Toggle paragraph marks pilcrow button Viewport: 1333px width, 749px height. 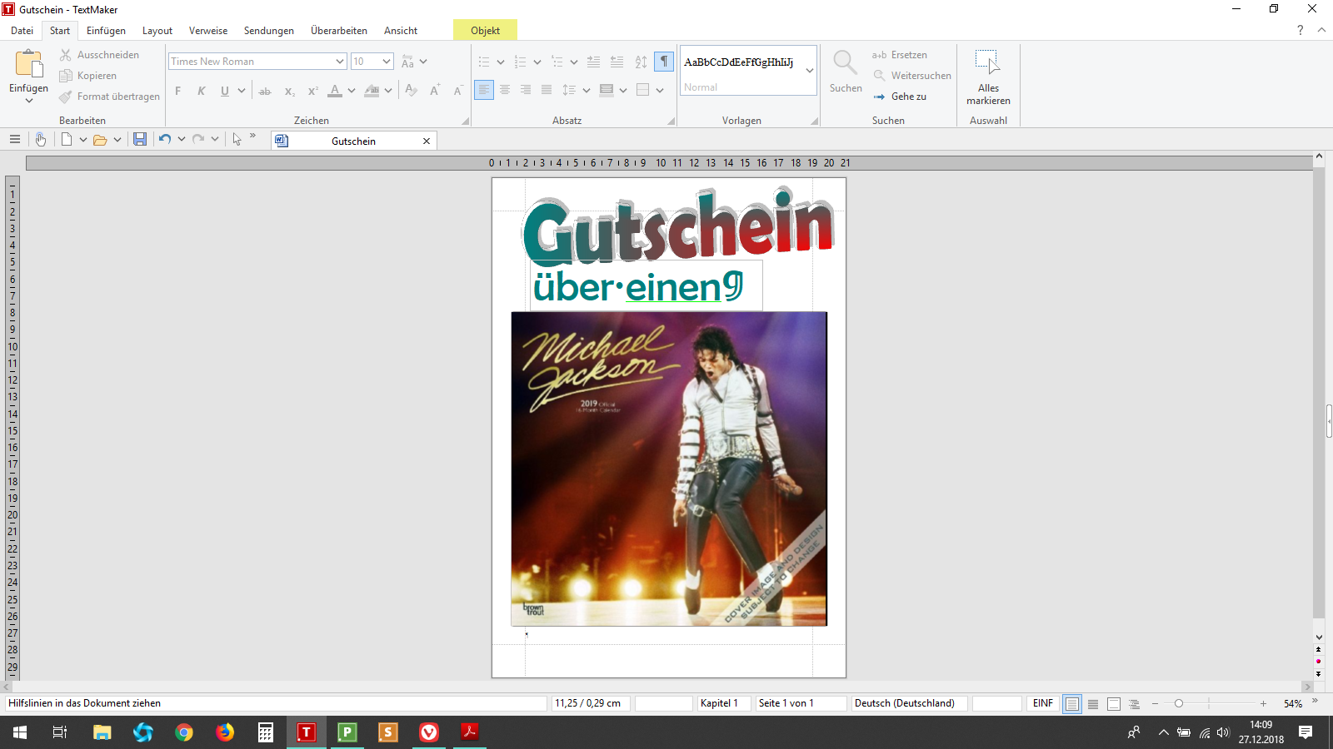coord(664,62)
